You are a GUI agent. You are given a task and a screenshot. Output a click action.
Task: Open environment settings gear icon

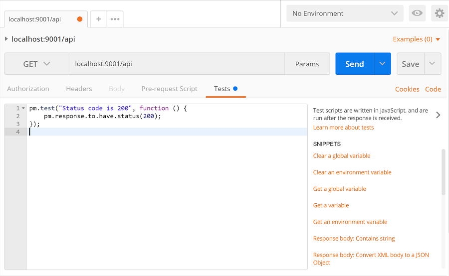point(439,13)
